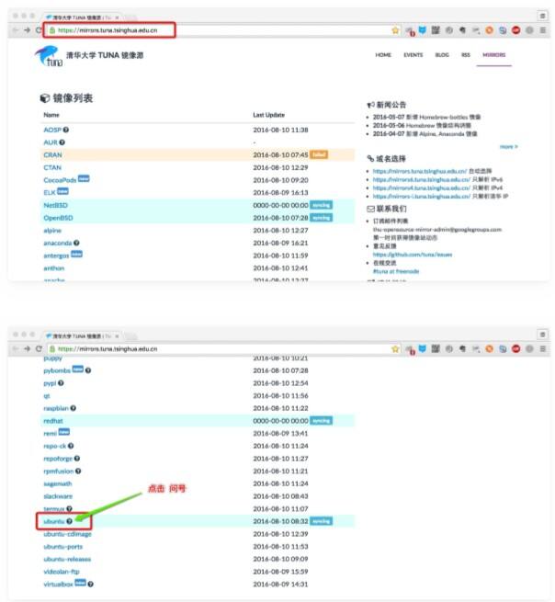Click the orange circular extension icon in top window

(489, 30)
